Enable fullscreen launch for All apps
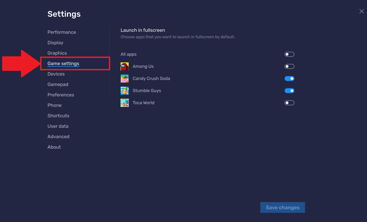The width and height of the screenshot is (367, 222). (x=289, y=54)
